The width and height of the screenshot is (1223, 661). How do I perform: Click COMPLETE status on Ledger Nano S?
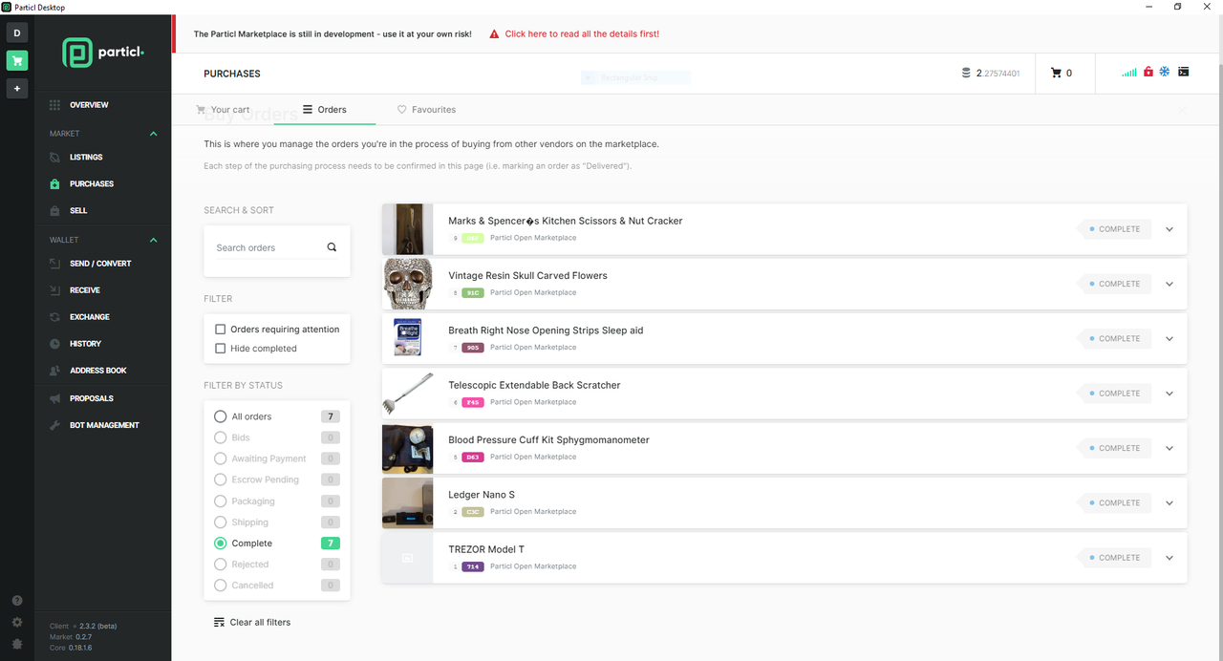point(1114,503)
